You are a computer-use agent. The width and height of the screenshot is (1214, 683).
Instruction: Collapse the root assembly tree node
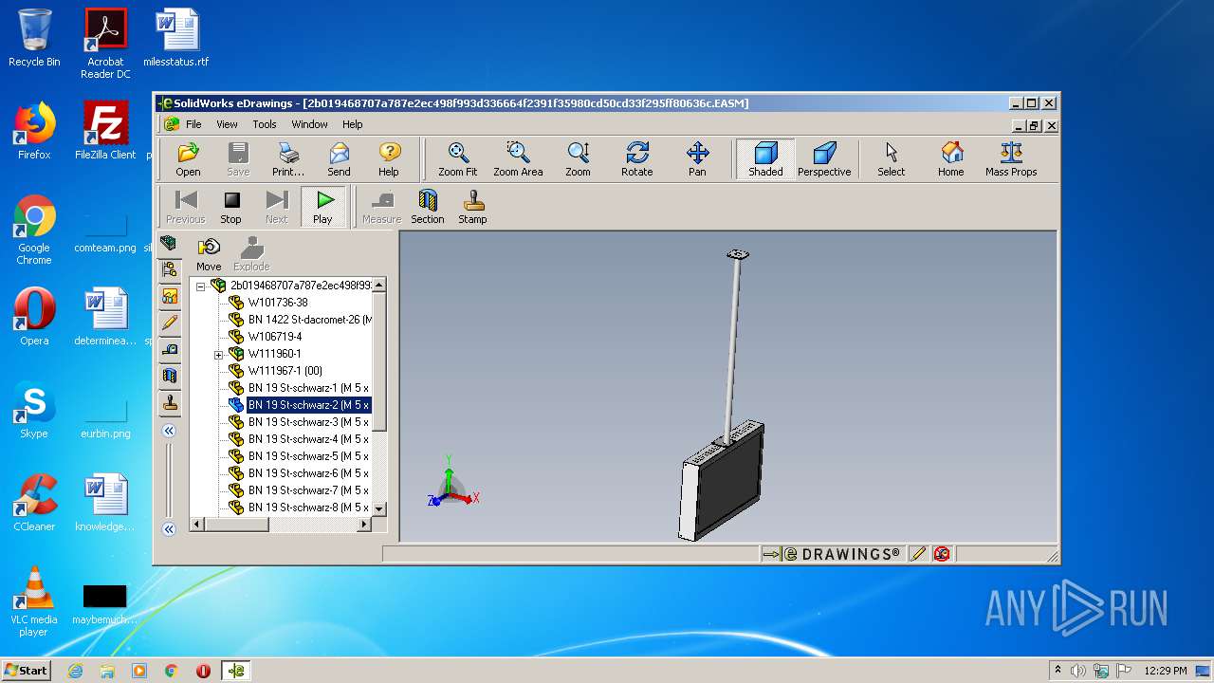pyautogui.click(x=201, y=286)
